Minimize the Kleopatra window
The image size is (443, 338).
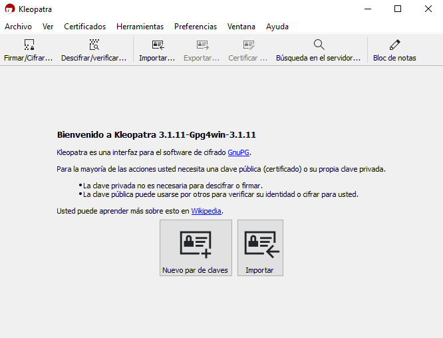[368, 9]
